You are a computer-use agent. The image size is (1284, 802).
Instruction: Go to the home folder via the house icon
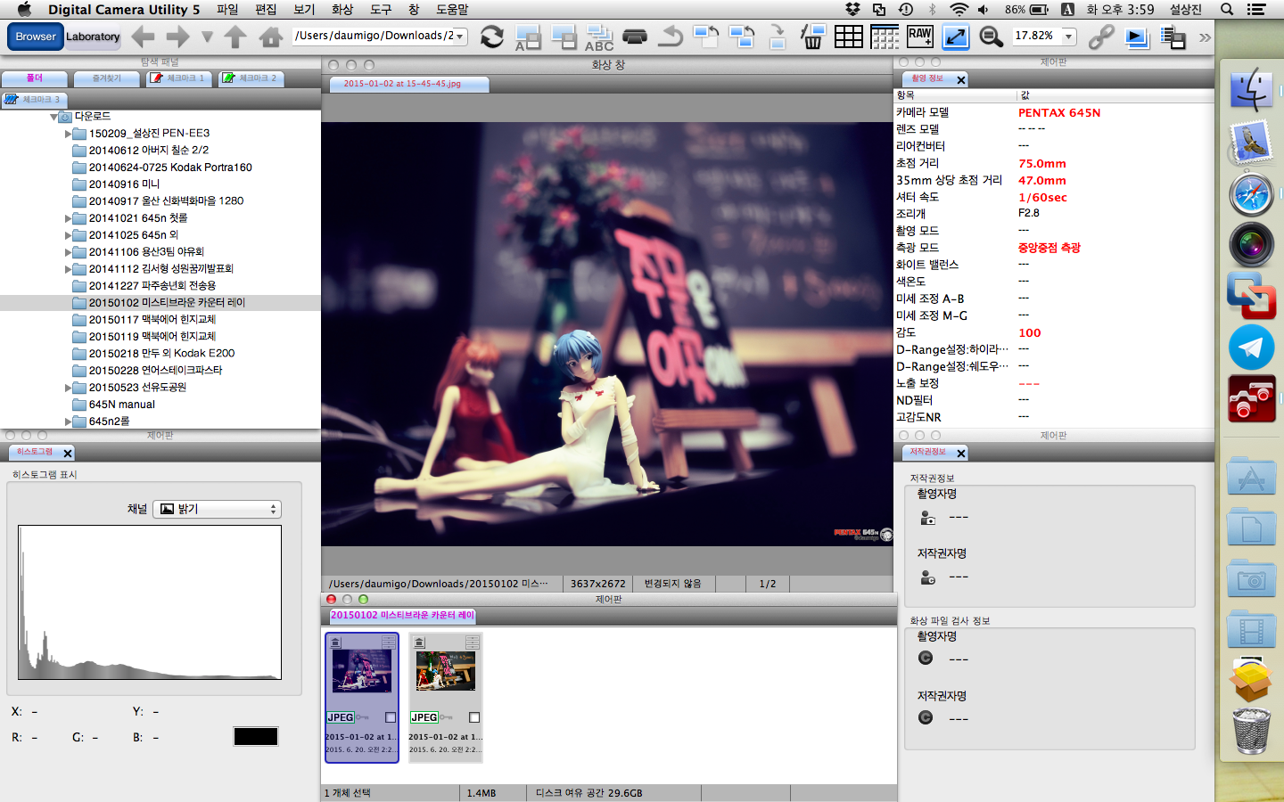click(x=271, y=37)
